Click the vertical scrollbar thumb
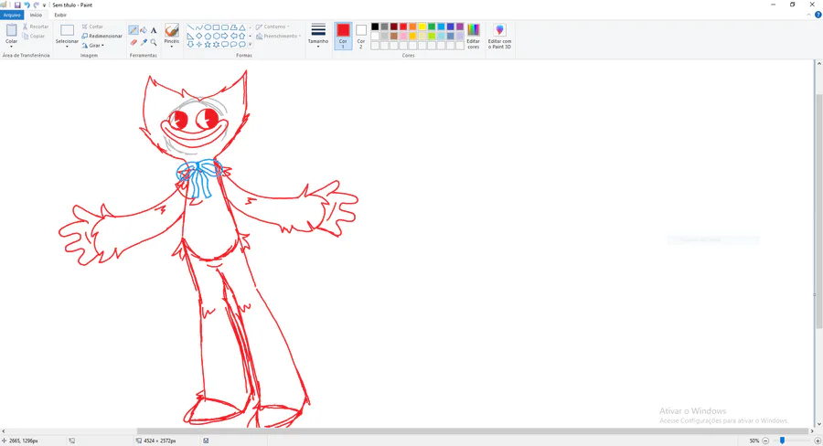823x446 pixels. (x=818, y=211)
